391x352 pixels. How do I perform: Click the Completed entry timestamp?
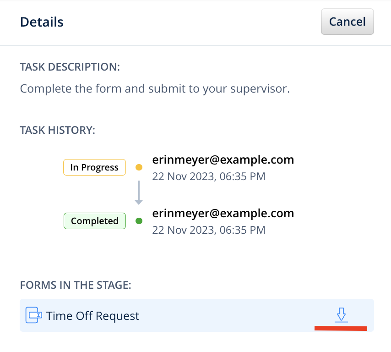(209, 230)
